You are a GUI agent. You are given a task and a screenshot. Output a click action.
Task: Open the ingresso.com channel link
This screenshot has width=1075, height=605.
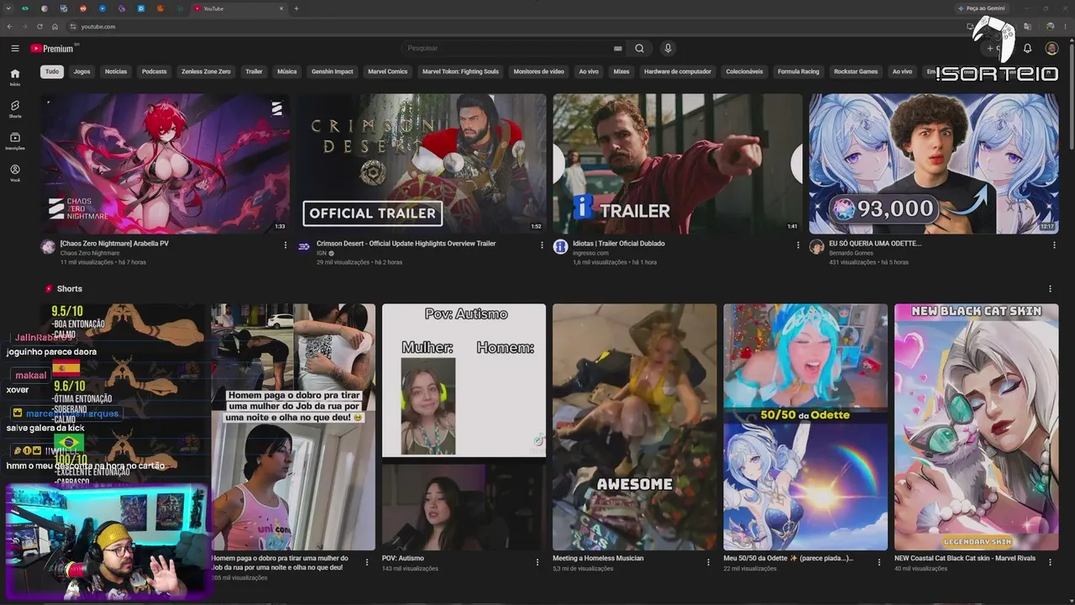(590, 253)
